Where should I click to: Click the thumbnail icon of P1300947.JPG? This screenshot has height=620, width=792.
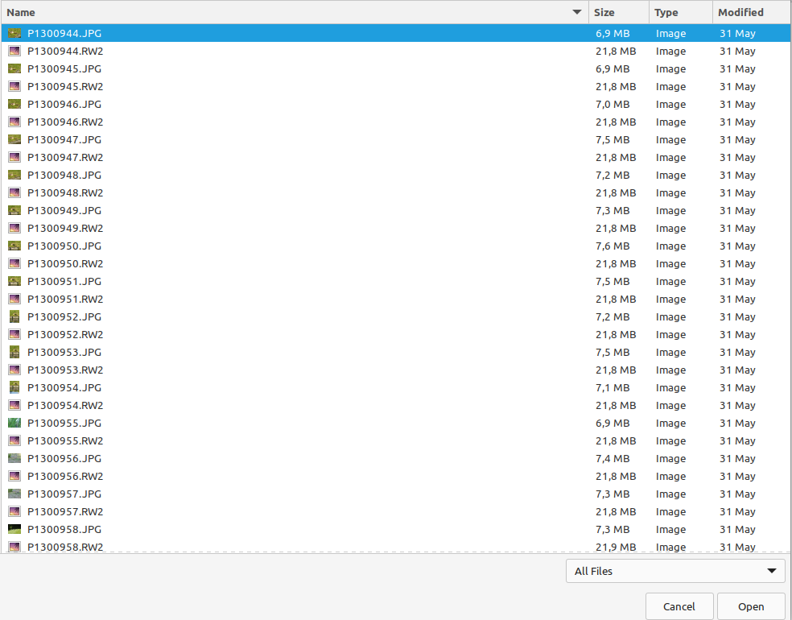(14, 139)
